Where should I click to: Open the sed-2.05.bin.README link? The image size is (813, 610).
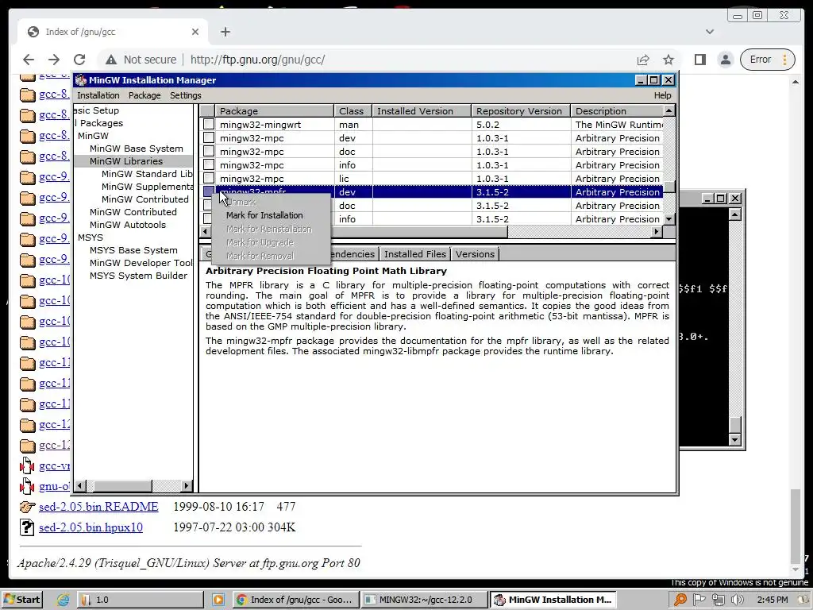pos(98,507)
